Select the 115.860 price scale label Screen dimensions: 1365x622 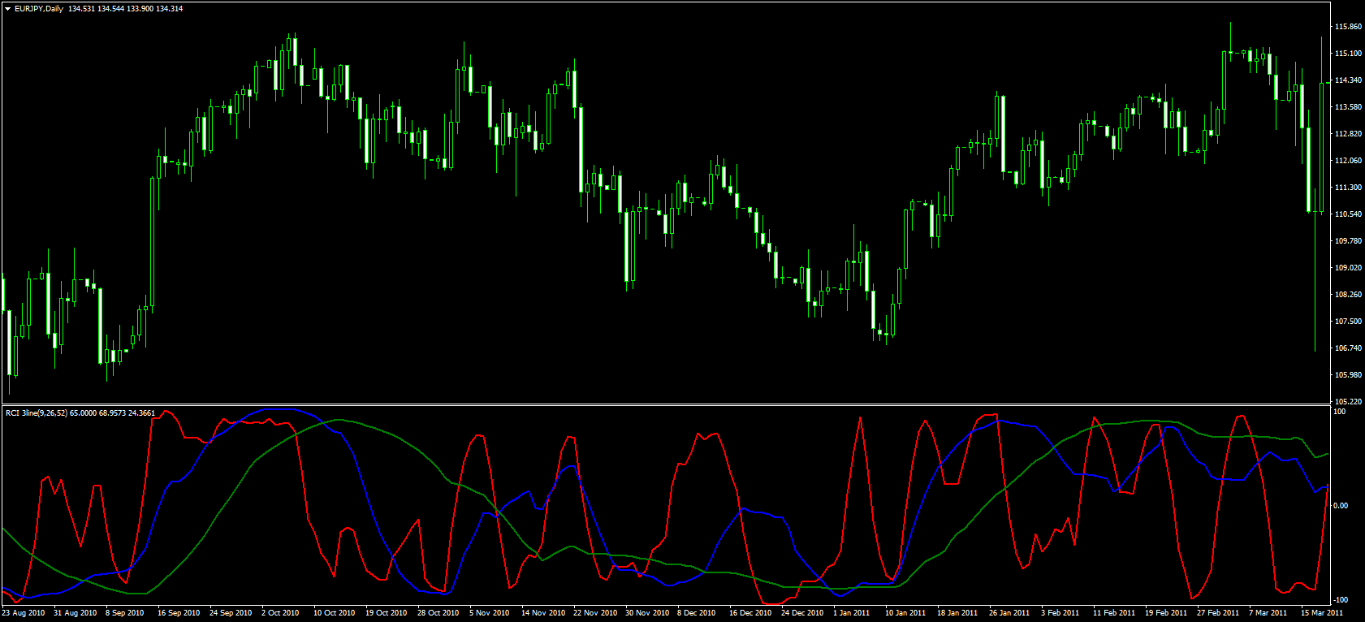pos(1347,27)
